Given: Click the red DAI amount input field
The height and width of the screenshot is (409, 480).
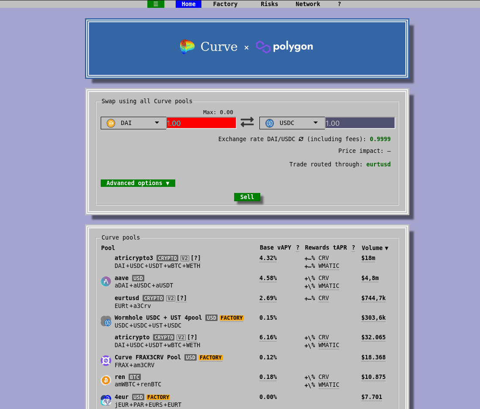Looking at the screenshot, I should pos(201,123).
